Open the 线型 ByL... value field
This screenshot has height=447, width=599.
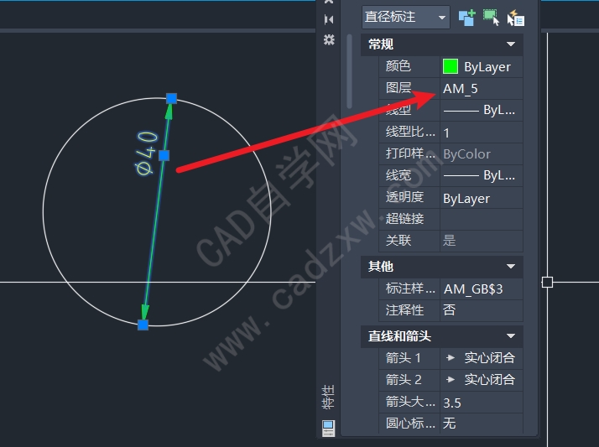pyautogui.click(x=482, y=111)
